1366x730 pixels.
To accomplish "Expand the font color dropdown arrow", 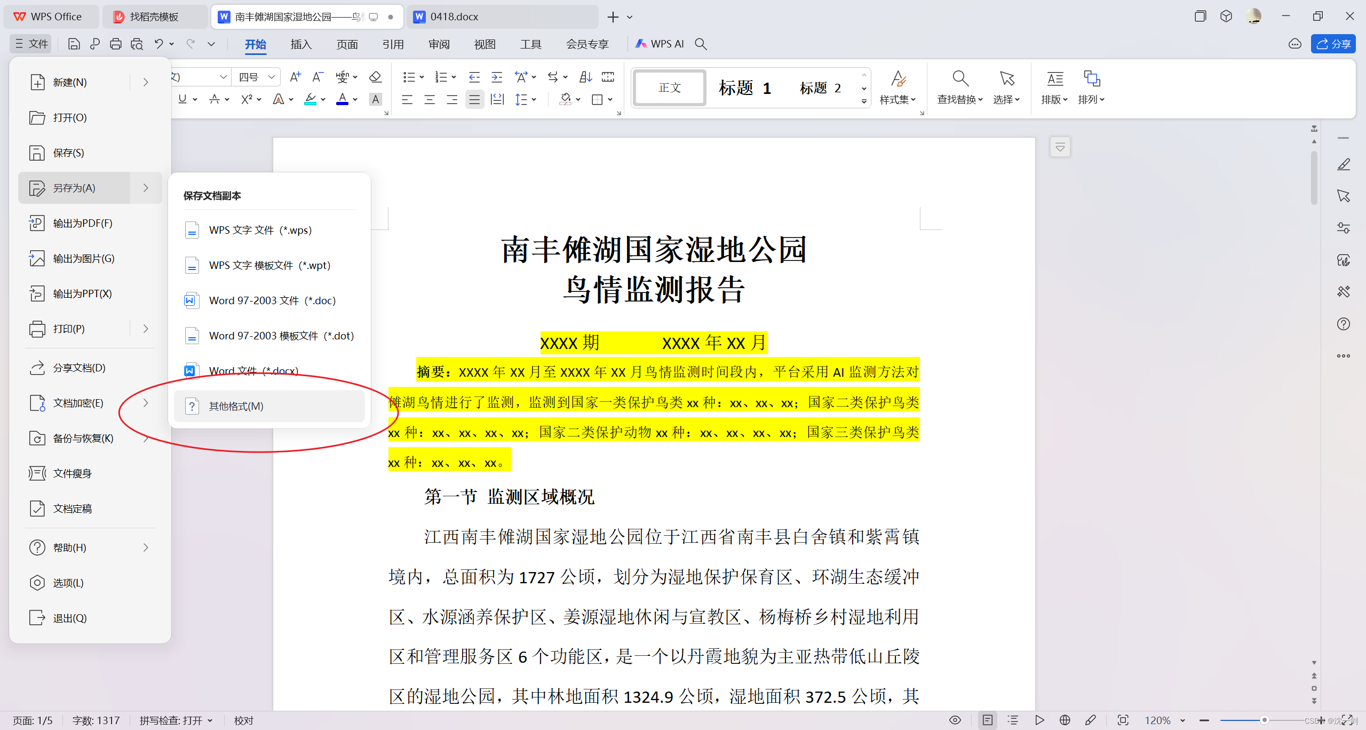I will pyautogui.click(x=354, y=99).
